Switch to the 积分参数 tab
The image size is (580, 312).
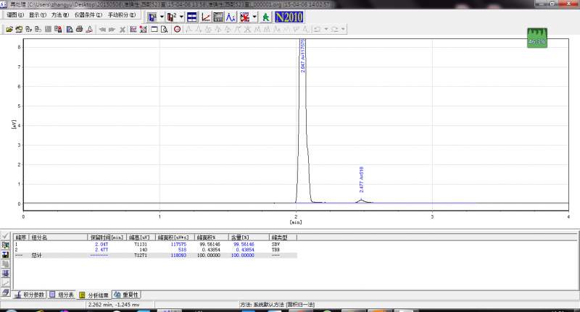[x=30, y=295]
